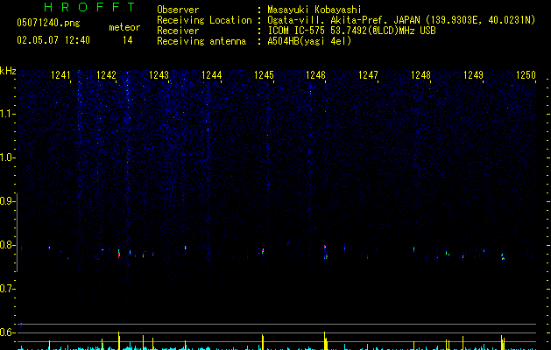Click the kHz axis unit label
The width and height of the screenshot is (551, 350).
click(x=8, y=71)
